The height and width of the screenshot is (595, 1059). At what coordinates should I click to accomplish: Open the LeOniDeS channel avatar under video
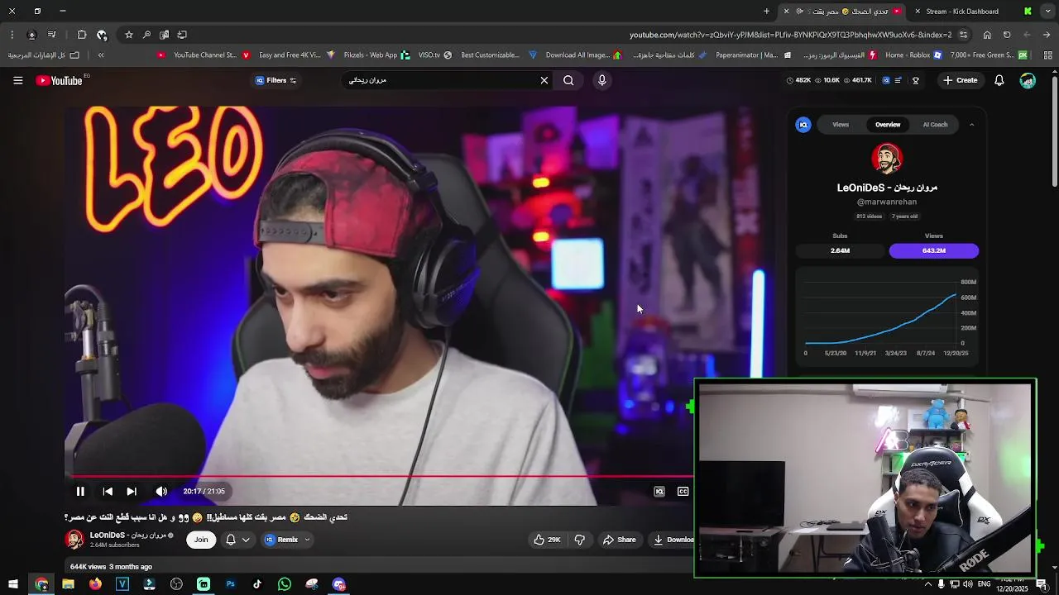[74, 540]
